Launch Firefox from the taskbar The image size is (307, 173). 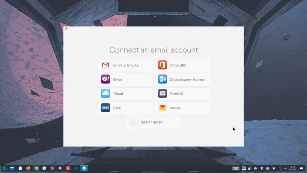(x=28, y=168)
